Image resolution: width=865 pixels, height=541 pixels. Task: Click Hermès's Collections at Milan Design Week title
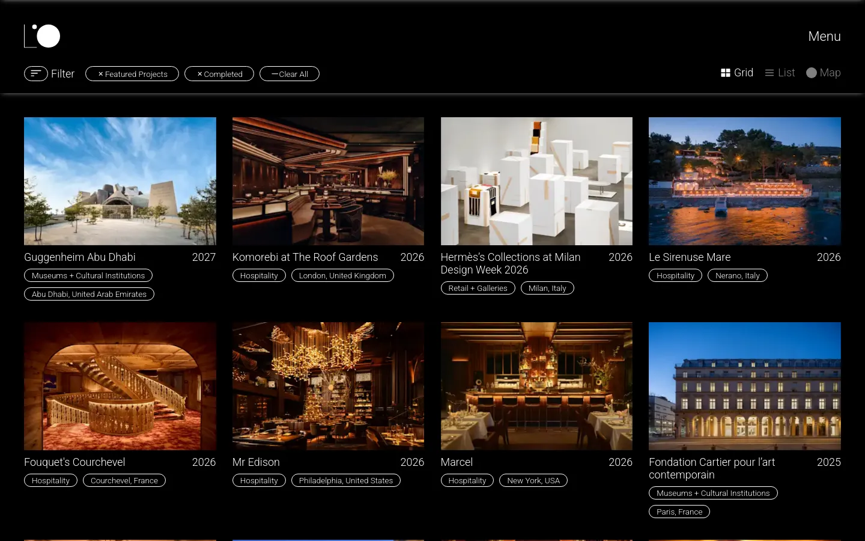click(x=511, y=263)
